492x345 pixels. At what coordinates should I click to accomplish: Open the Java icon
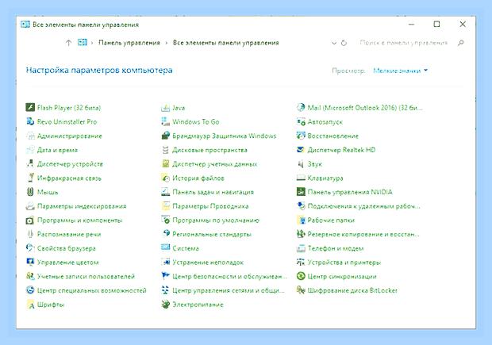click(165, 108)
